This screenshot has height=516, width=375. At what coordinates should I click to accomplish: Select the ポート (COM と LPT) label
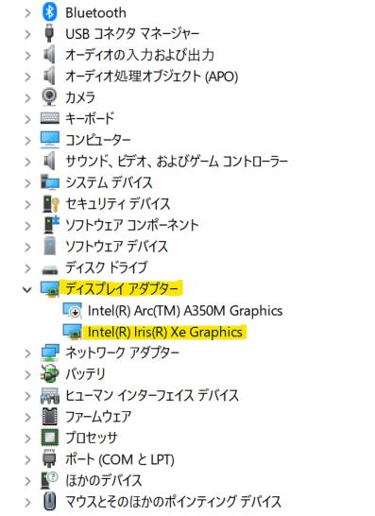(x=120, y=459)
